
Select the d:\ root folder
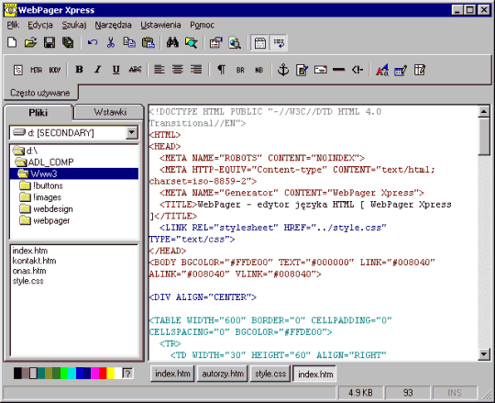click(x=26, y=151)
